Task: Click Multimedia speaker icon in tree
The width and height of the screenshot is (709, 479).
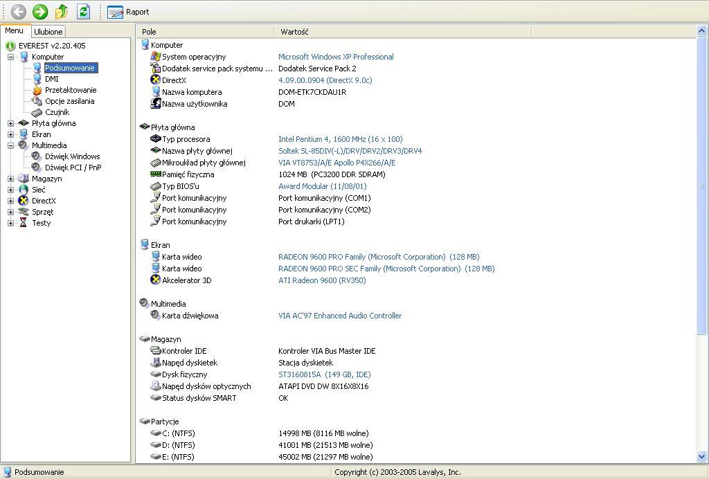Action: pyautogui.click(x=24, y=145)
